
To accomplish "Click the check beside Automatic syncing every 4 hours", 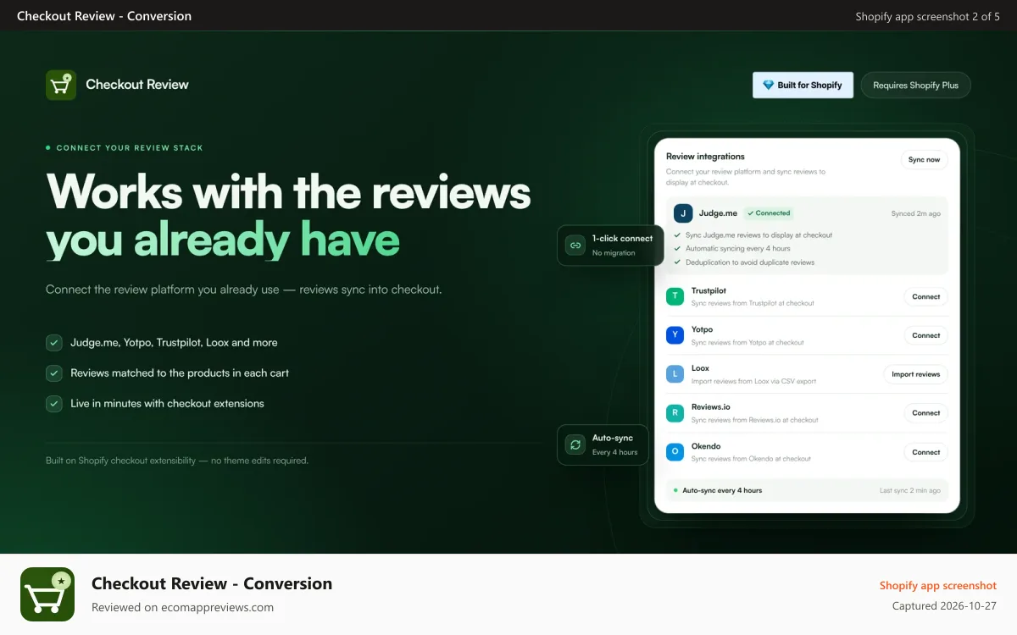I will tap(677, 249).
